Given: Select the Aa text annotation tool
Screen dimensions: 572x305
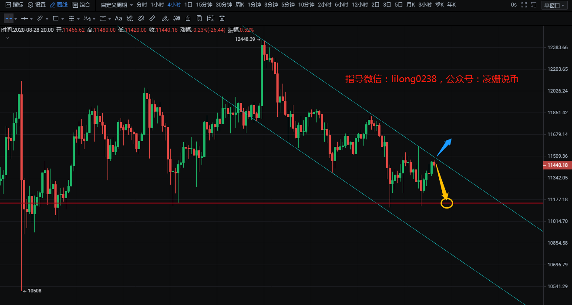Looking at the screenshot, I should [118, 19].
